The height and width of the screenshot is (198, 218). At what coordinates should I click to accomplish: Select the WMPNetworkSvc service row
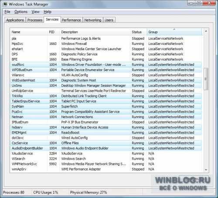pyautogui.click(x=106, y=164)
